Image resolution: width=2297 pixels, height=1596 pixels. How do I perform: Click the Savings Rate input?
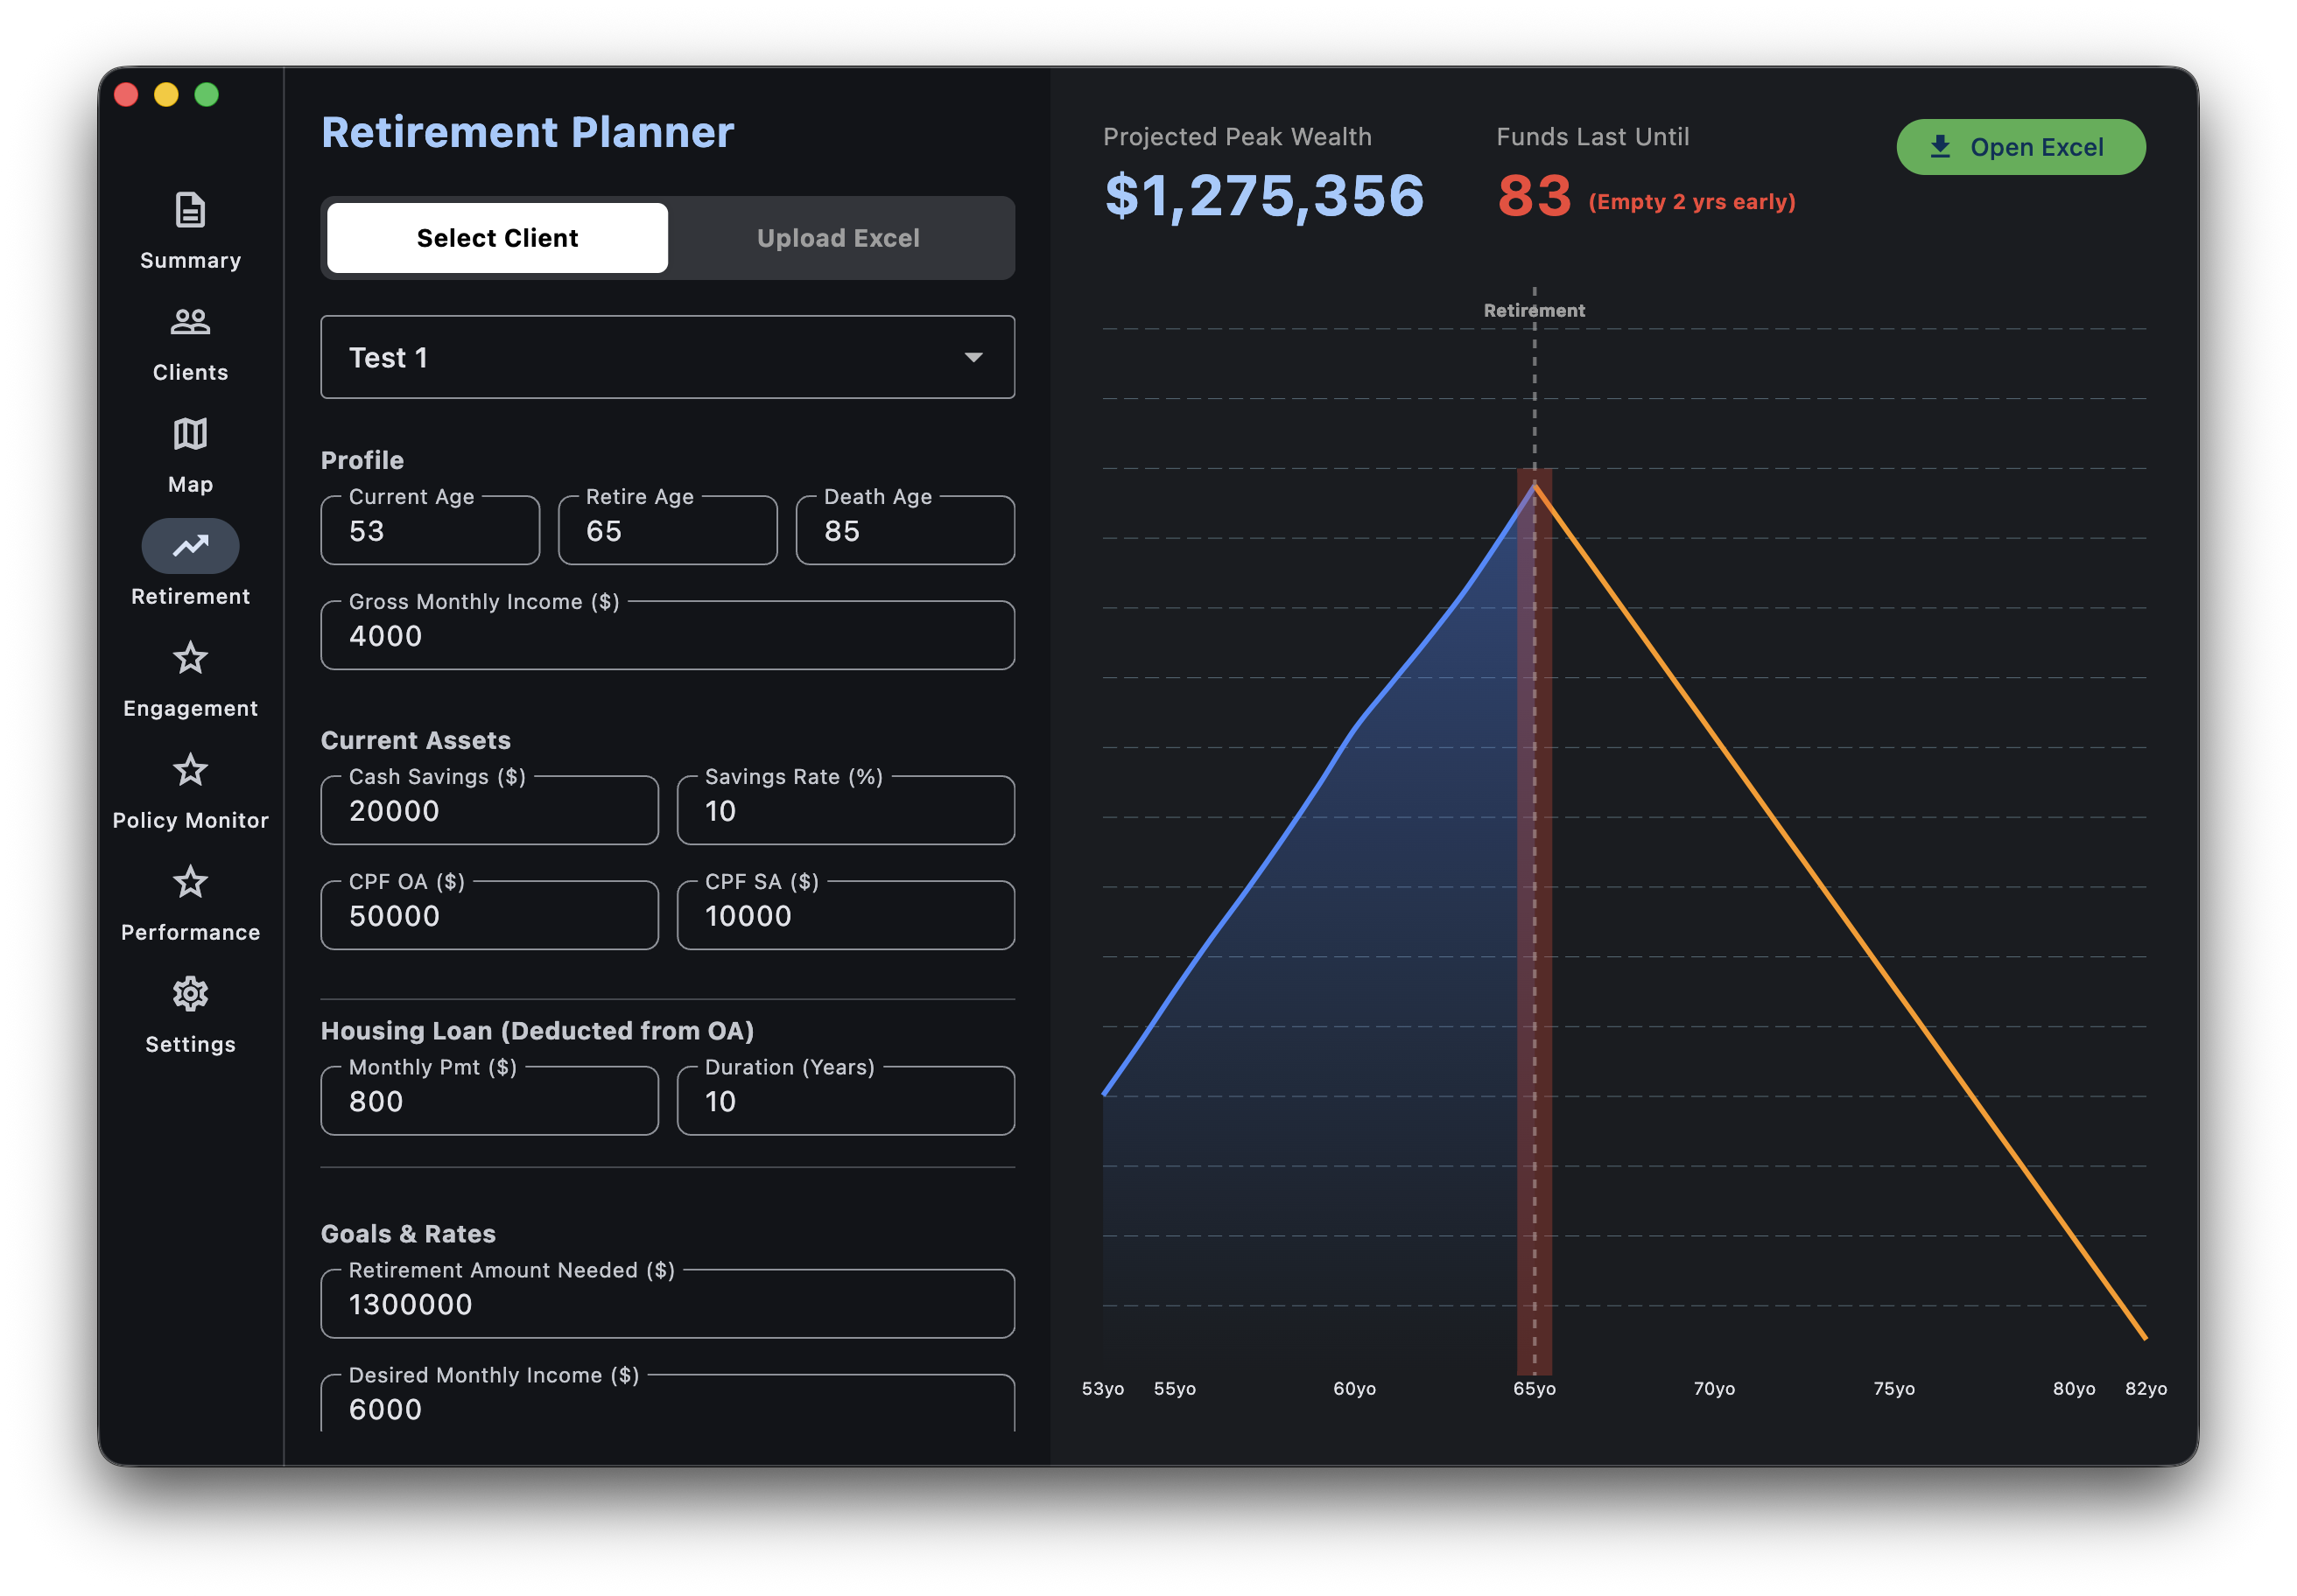(x=846, y=811)
